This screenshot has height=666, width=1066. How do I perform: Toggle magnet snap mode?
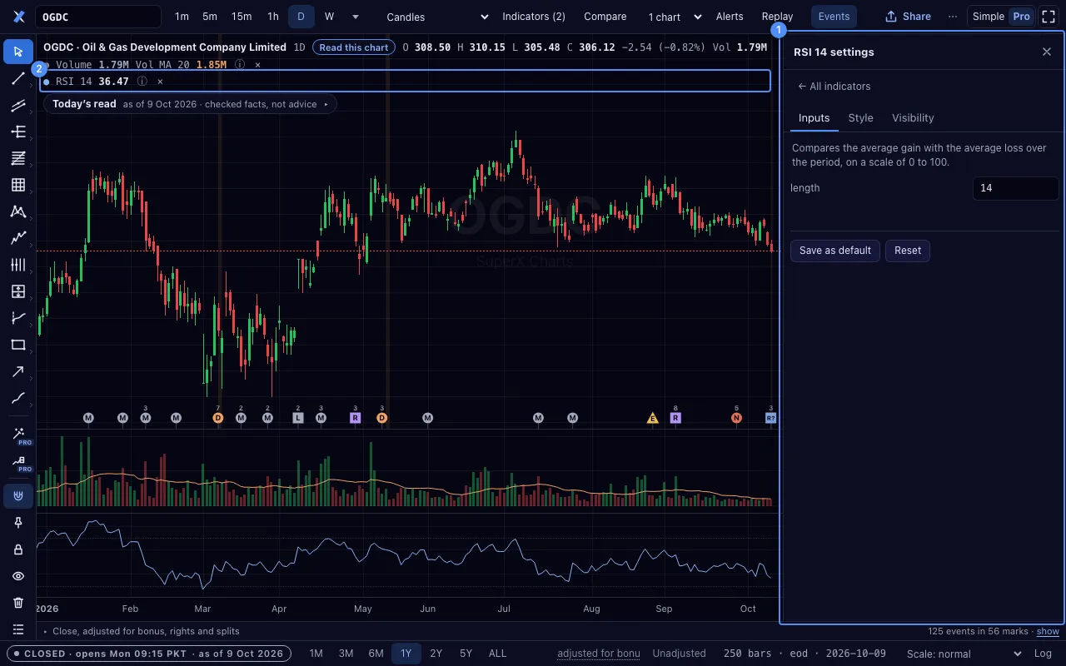tap(18, 496)
